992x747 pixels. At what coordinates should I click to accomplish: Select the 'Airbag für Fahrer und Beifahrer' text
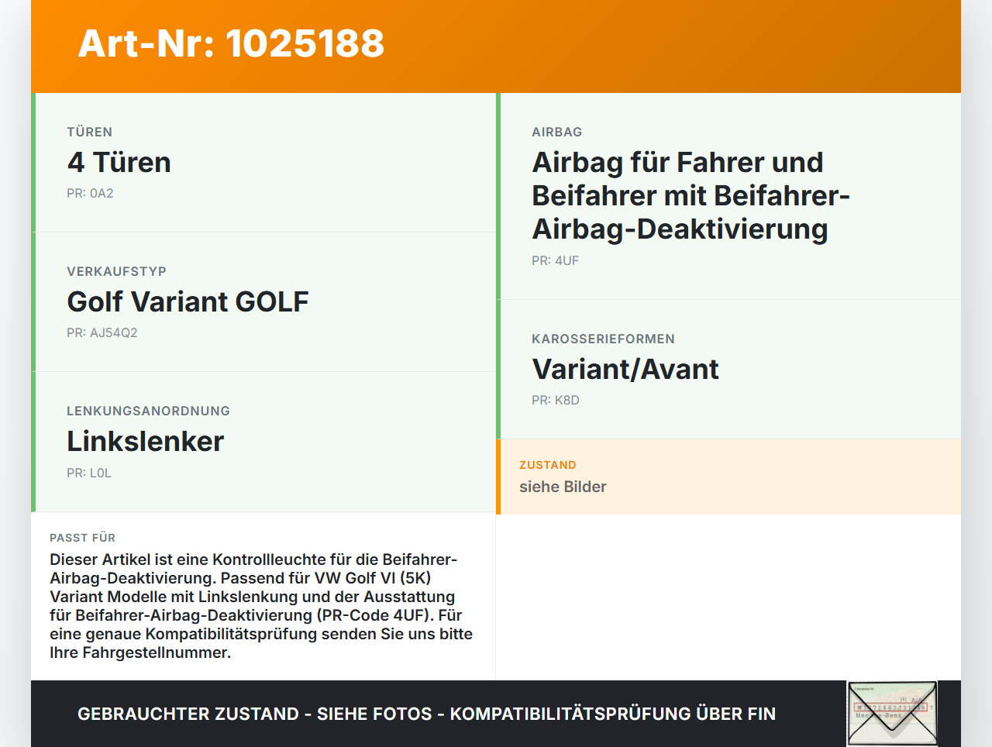coord(691,196)
